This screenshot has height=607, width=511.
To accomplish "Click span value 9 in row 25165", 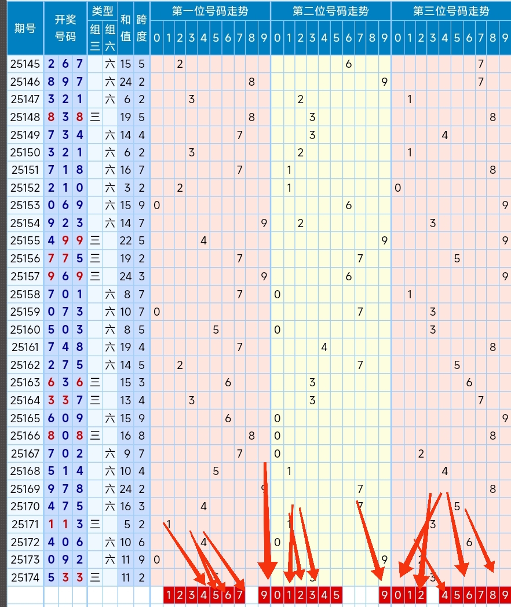I will (x=141, y=418).
